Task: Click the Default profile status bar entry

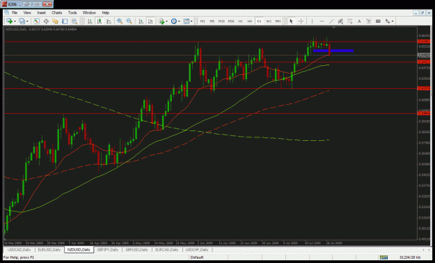Action: [x=197, y=257]
